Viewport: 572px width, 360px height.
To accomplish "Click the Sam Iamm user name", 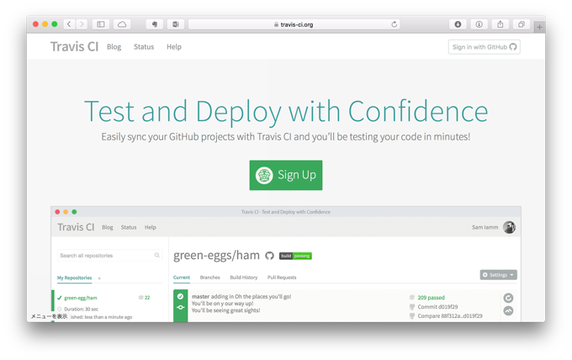I will 485,227.
